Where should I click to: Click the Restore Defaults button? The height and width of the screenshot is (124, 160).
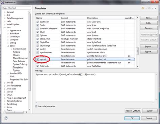[x=133, y=111]
